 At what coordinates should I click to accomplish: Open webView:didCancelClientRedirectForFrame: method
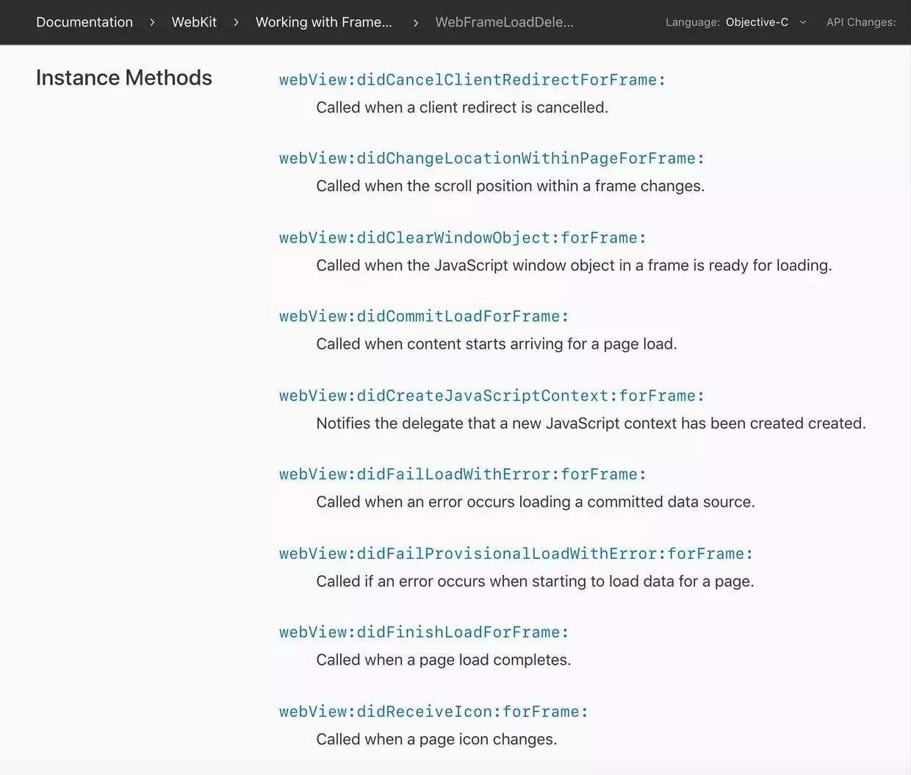click(x=472, y=79)
